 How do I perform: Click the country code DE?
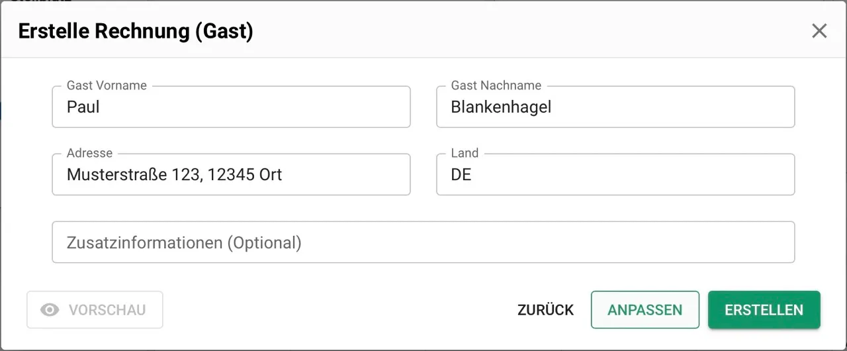click(461, 175)
